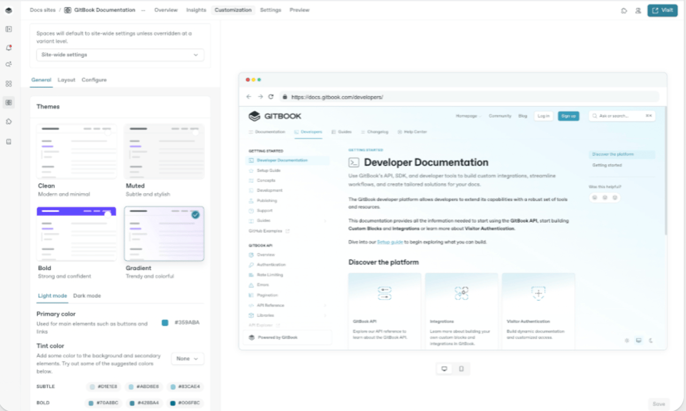Click the GitBook API card icon
The image size is (686, 411).
point(384,293)
